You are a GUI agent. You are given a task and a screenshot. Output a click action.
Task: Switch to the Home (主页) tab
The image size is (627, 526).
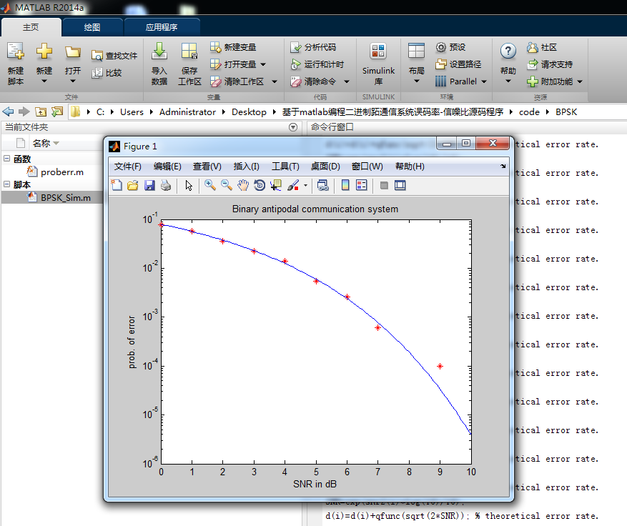click(31, 27)
